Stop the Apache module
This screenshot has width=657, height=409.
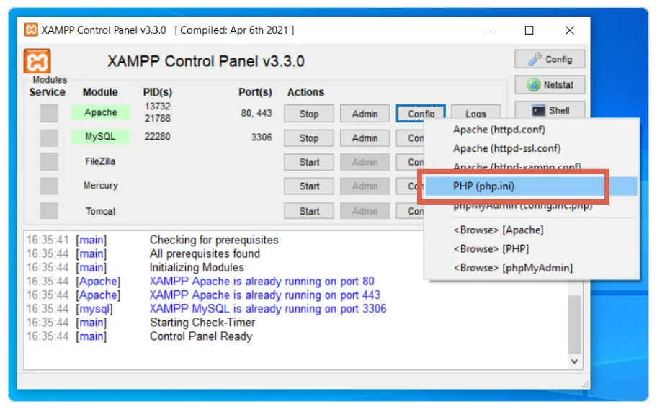(309, 114)
